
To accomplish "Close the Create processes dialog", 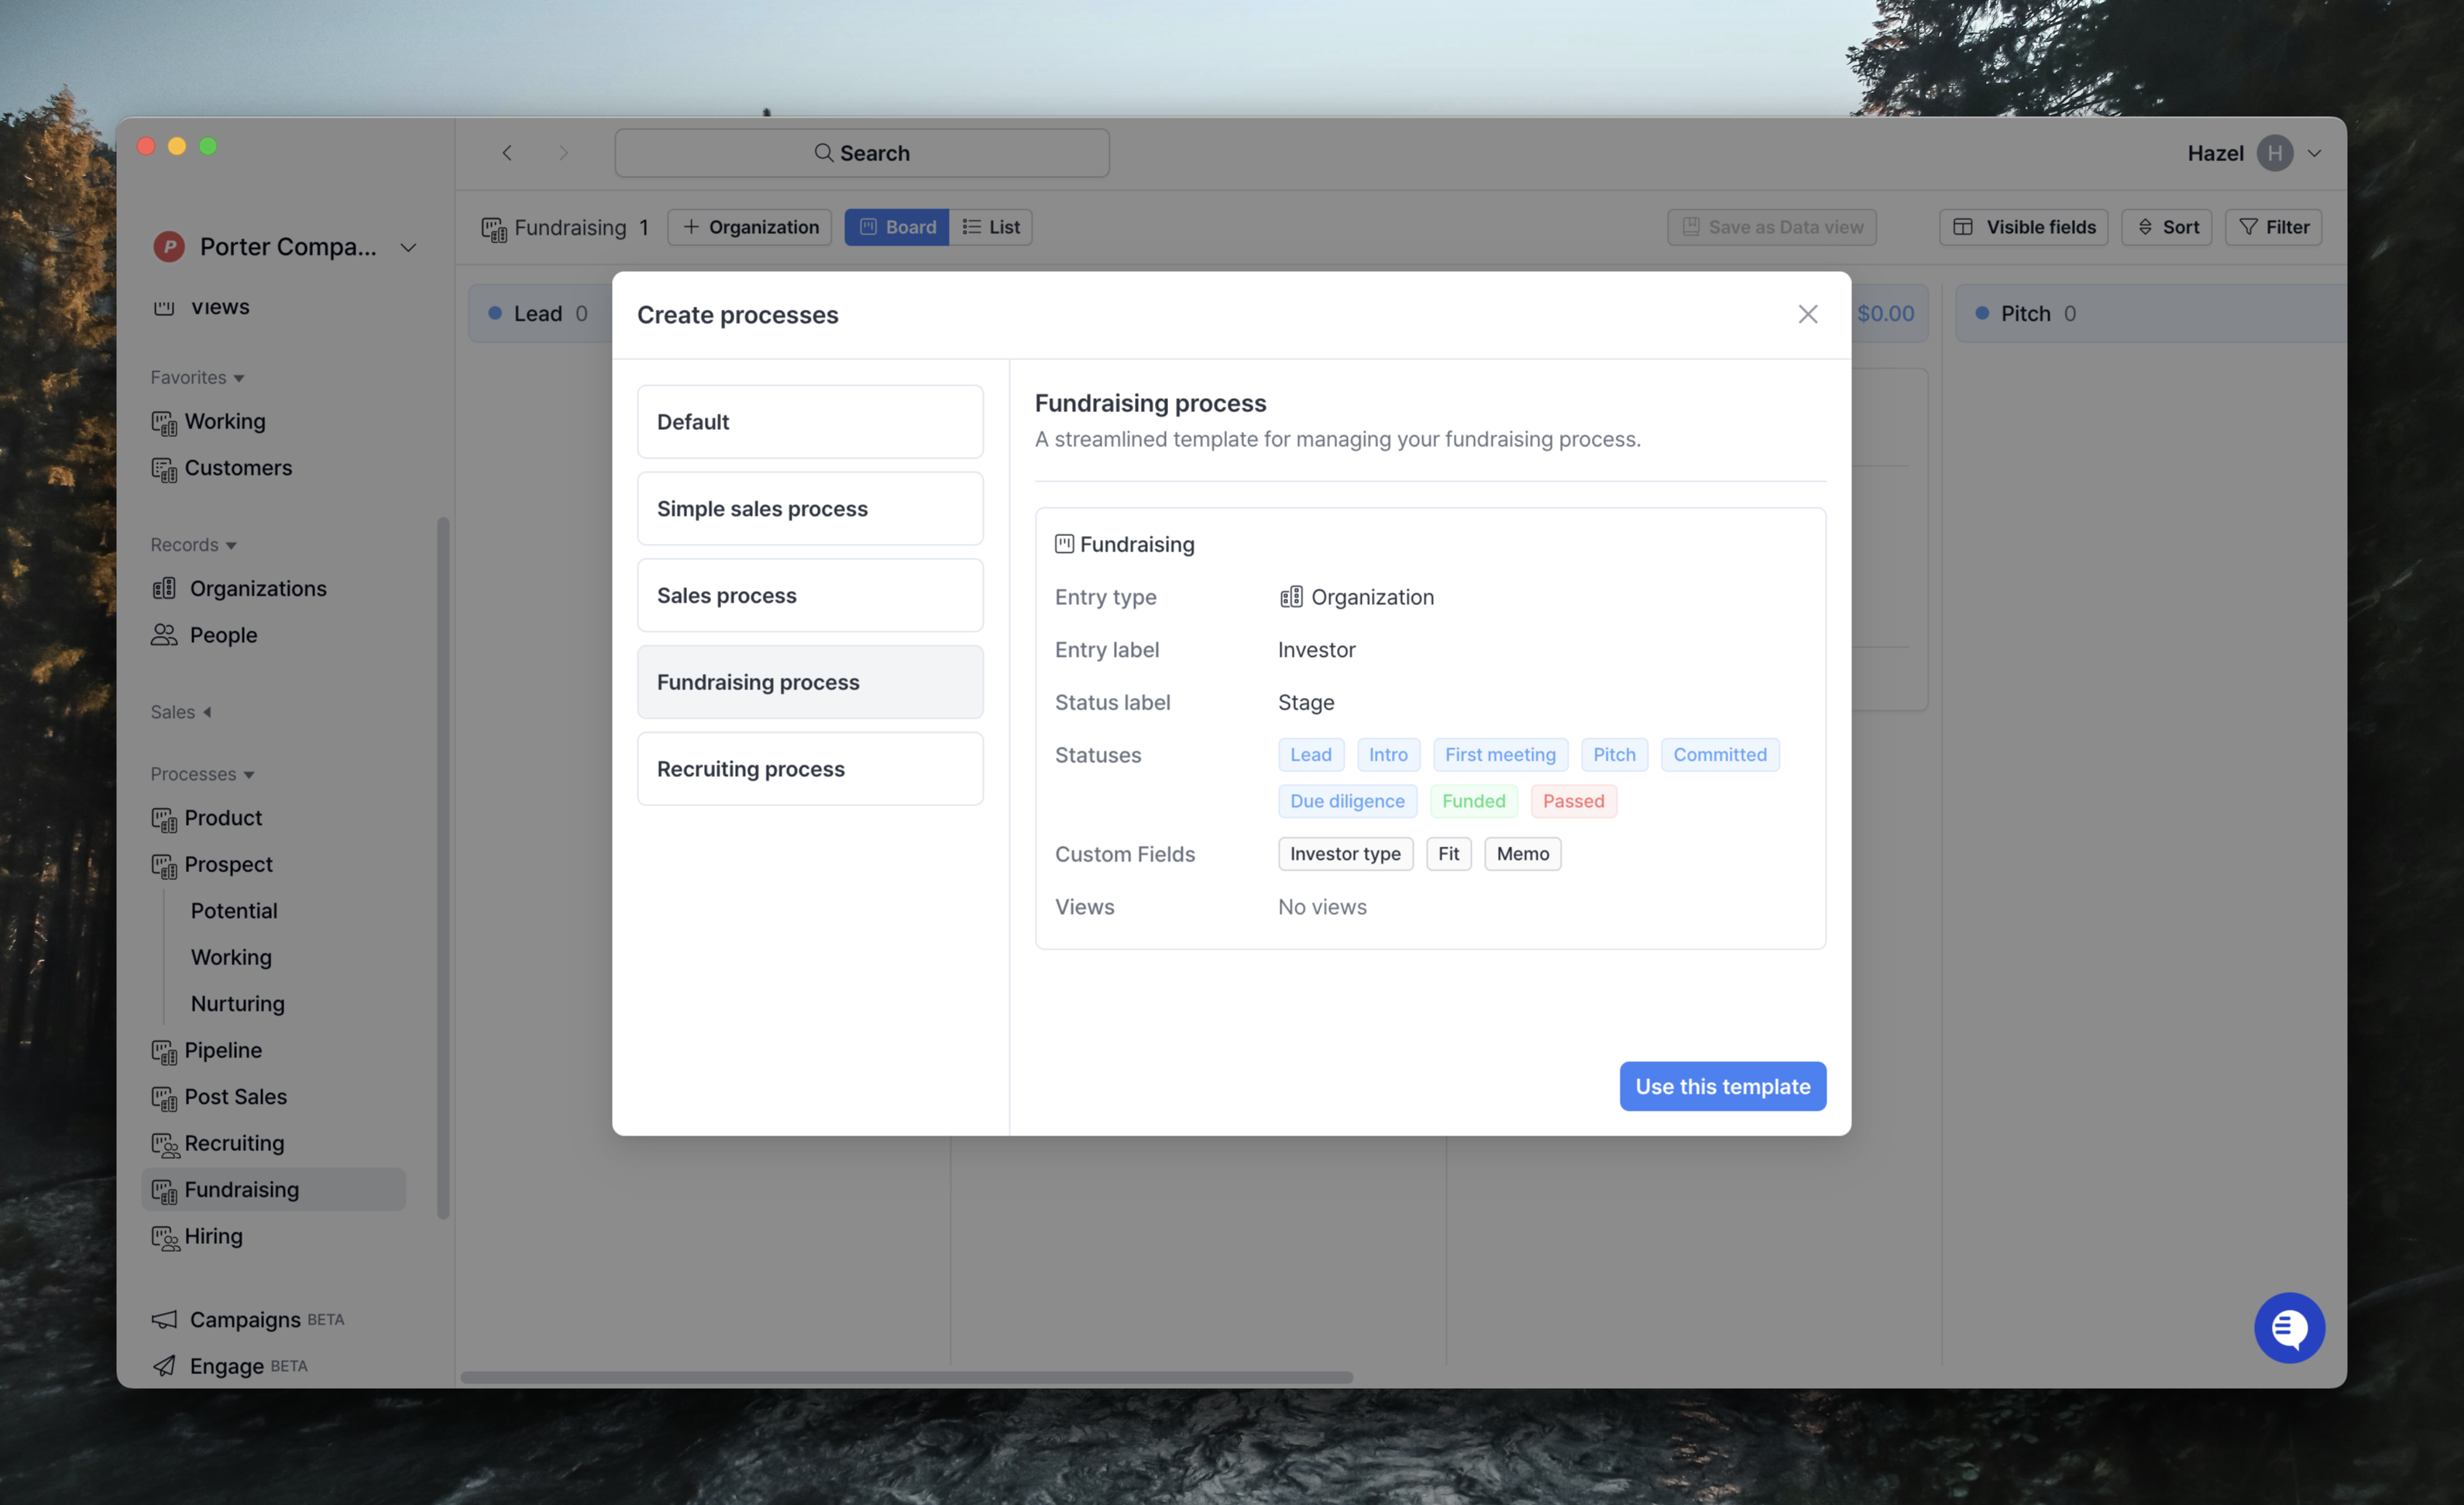I will (x=1807, y=314).
